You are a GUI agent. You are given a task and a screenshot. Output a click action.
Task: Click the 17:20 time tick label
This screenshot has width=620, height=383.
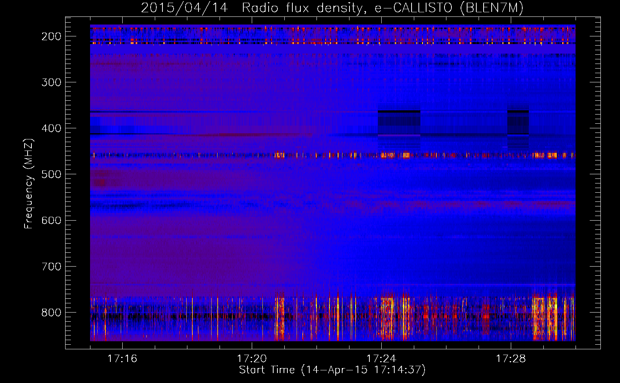[x=252, y=359]
